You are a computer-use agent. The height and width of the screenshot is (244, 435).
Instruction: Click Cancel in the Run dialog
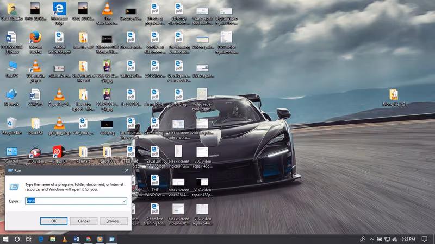coord(84,221)
